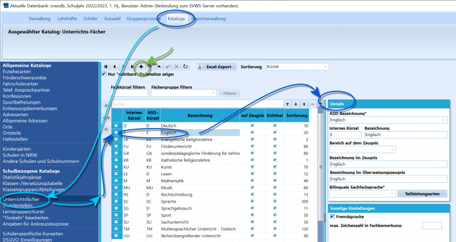
Task: Click Fachkürzel filtern input field
Action: pos(129,93)
